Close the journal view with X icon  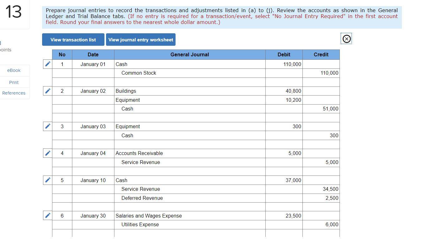[x=346, y=39]
